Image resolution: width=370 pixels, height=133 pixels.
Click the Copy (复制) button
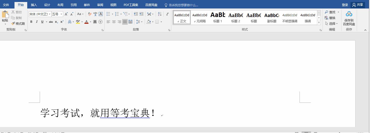(16, 18)
